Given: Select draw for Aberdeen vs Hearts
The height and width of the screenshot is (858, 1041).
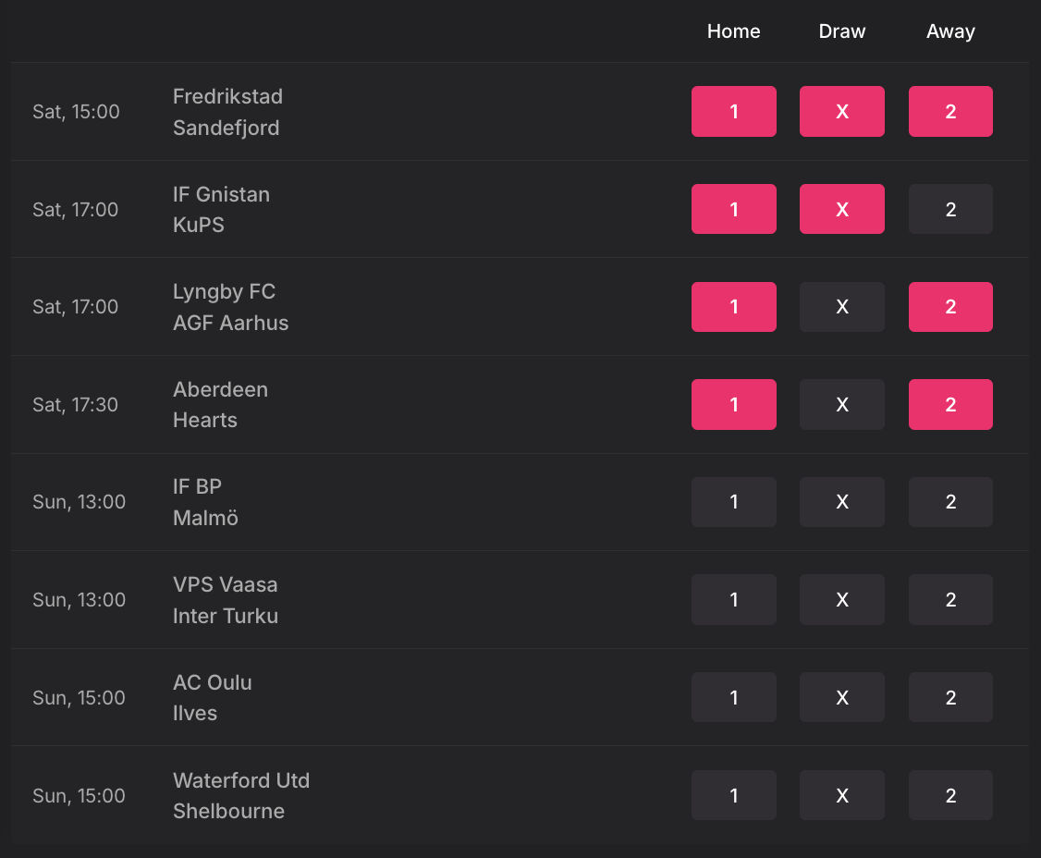Looking at the screenshot, I should (x=842, y=404).
